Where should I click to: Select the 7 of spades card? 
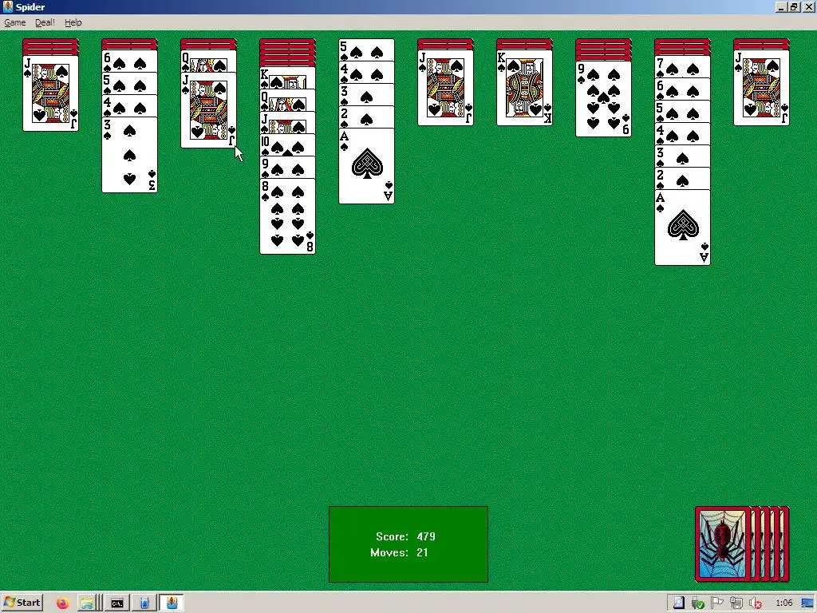[683, 67]
